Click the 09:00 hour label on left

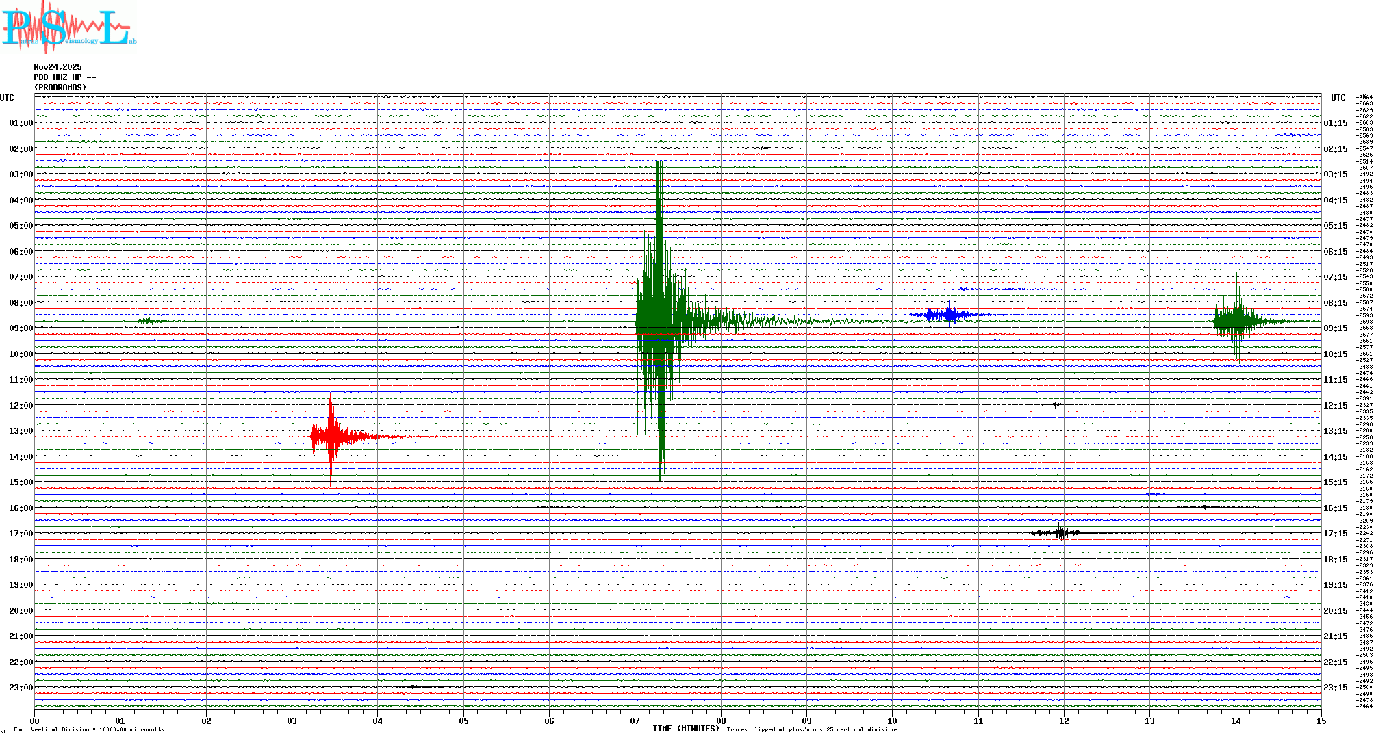tap(21, 328)
